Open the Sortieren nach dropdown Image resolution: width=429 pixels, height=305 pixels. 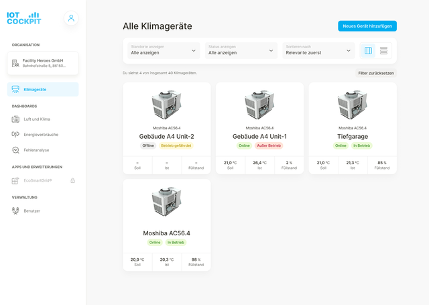tap(318, 50)
